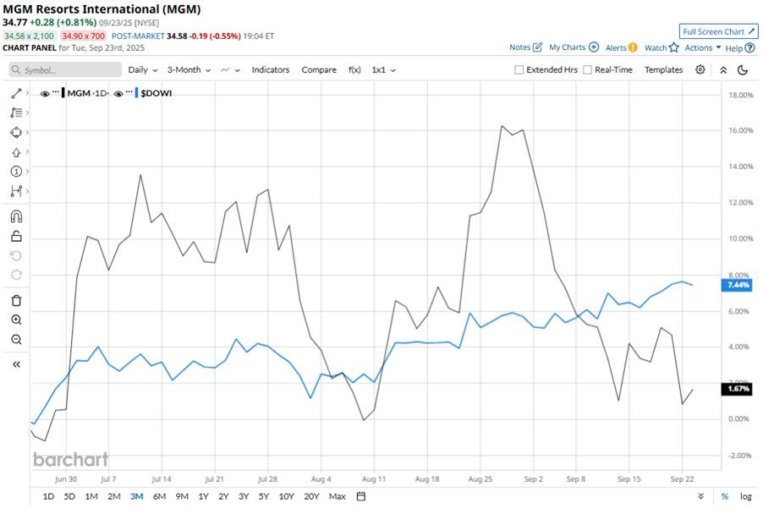Screen dimensions: 763x514
Task: Toggle the magnet snap mode
Action: coord(16,216)
